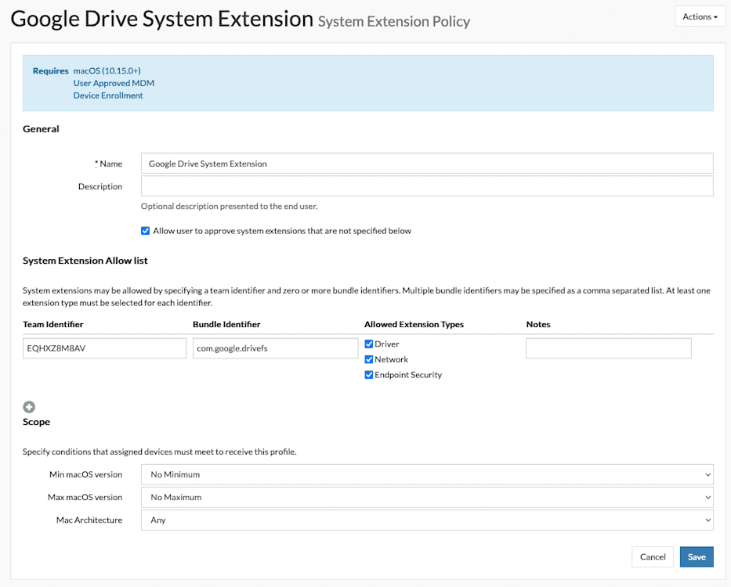Click the plus icon to add an identifier row

click(29, 407)
